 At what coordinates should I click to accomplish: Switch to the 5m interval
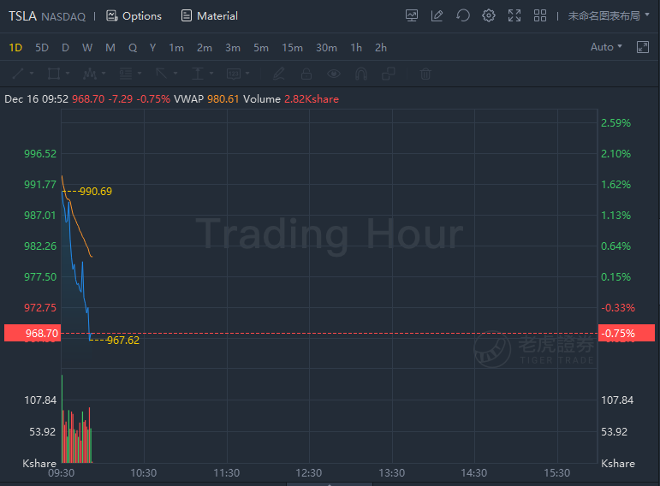261,48
